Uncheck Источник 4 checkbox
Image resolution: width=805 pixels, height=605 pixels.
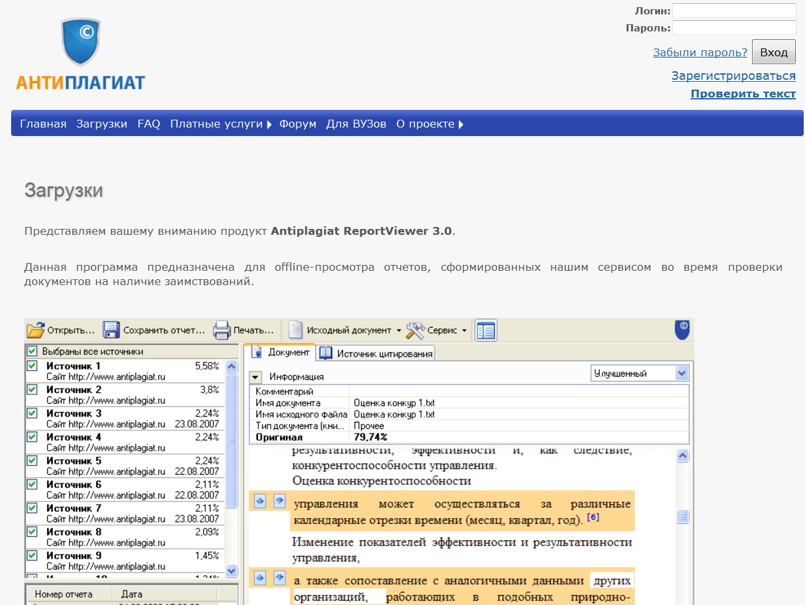(32, 437)
